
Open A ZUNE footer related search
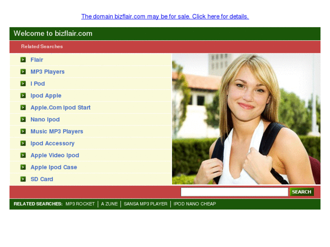coord(109,204)
